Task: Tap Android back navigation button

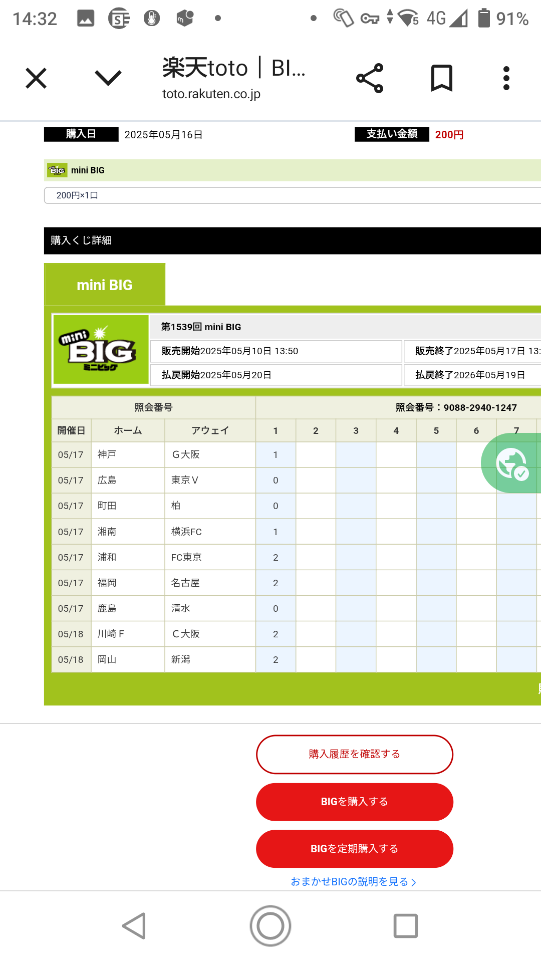Action: pos(134,925)
